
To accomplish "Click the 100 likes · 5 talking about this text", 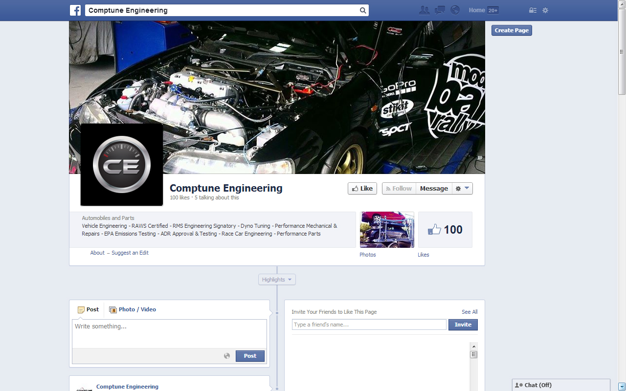I will pyautogui.click(x=204, y=198).
